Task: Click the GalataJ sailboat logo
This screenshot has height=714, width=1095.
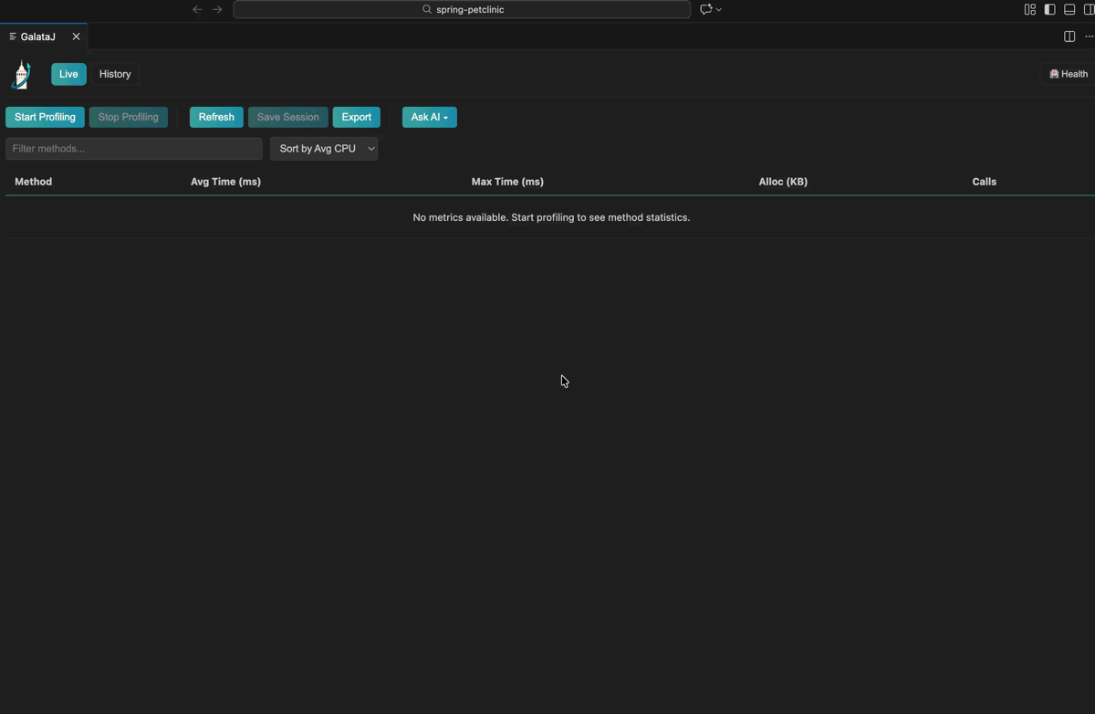Action: pyautogui.click(x=20, y=74)
